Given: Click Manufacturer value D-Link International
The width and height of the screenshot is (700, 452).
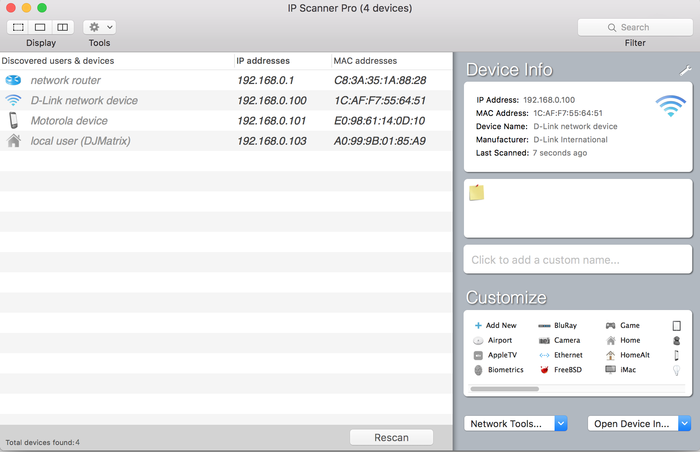Looking at the screenshot, I should pos(570,140).
